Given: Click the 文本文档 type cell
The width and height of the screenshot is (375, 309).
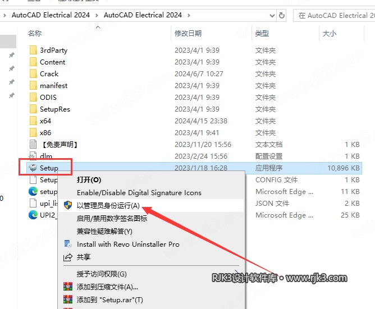Looking at the screenshot, I should click(269, 144).
